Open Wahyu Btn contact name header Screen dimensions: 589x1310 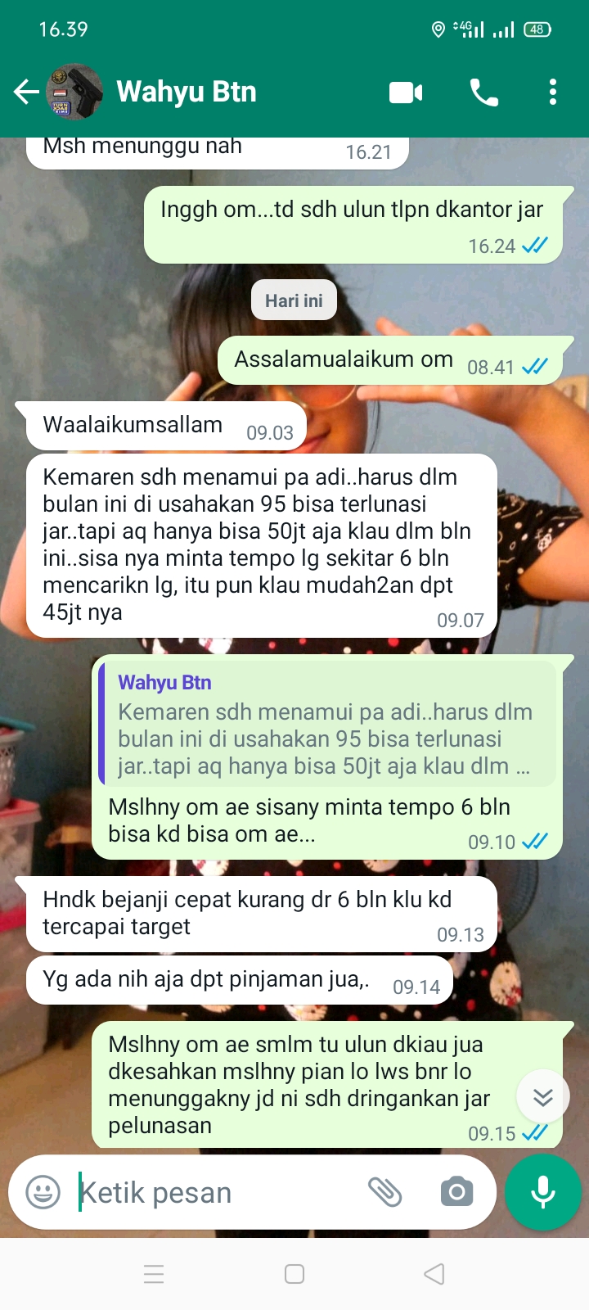pyautogui.click(x=187, y=92)
